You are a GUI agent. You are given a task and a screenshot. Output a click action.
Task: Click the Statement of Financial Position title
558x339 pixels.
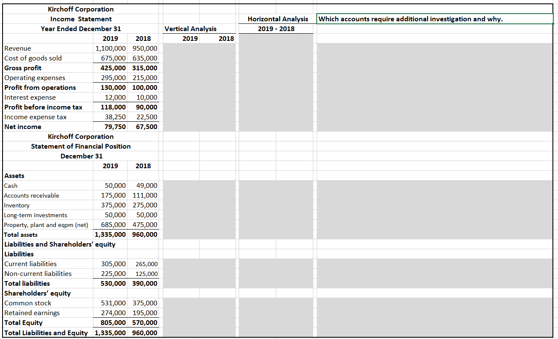(x=81, y=147)
